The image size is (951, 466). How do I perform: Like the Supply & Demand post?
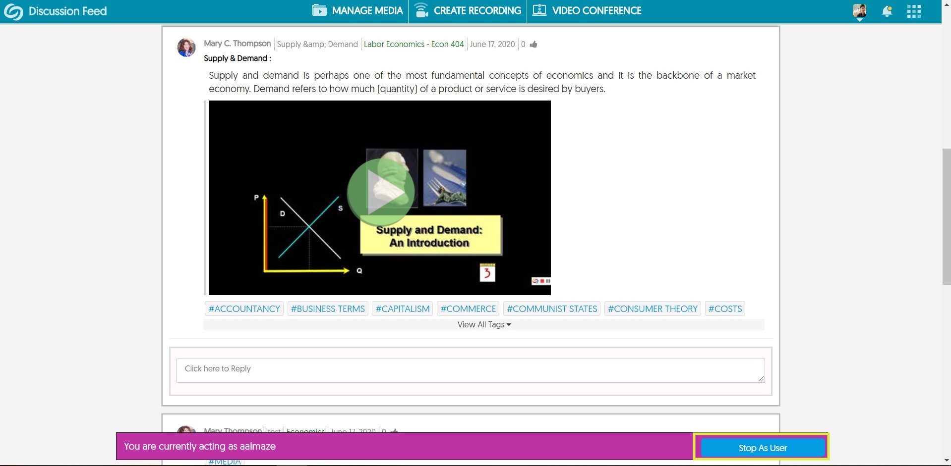pyautogui.click(x=534, y=45)
